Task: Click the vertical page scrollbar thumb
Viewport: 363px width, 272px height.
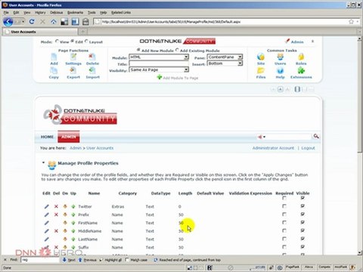Action: coord(360,97)
